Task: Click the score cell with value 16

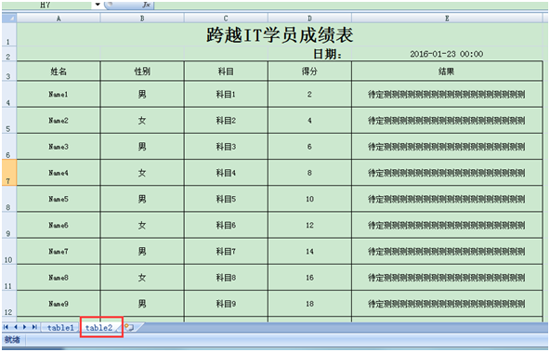Action: [309, 278]
